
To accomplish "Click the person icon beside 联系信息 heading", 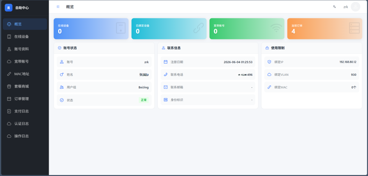I will pos(163,48).
